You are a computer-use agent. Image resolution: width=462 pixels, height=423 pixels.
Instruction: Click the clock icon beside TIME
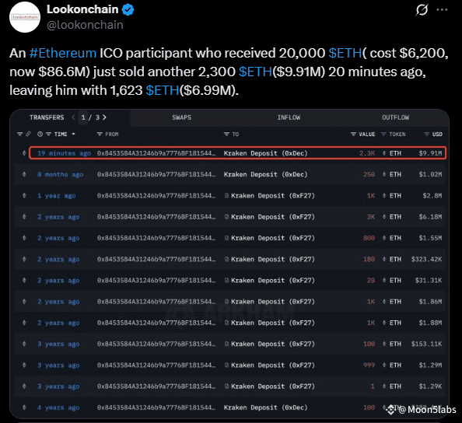40,134
